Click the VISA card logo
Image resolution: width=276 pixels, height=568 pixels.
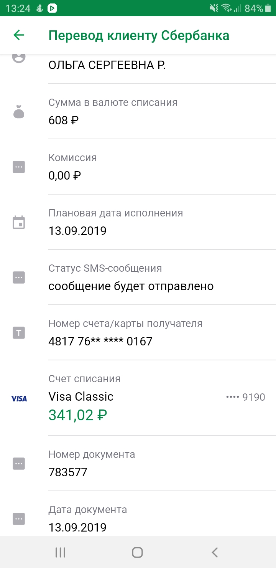[x=19, y=399]
